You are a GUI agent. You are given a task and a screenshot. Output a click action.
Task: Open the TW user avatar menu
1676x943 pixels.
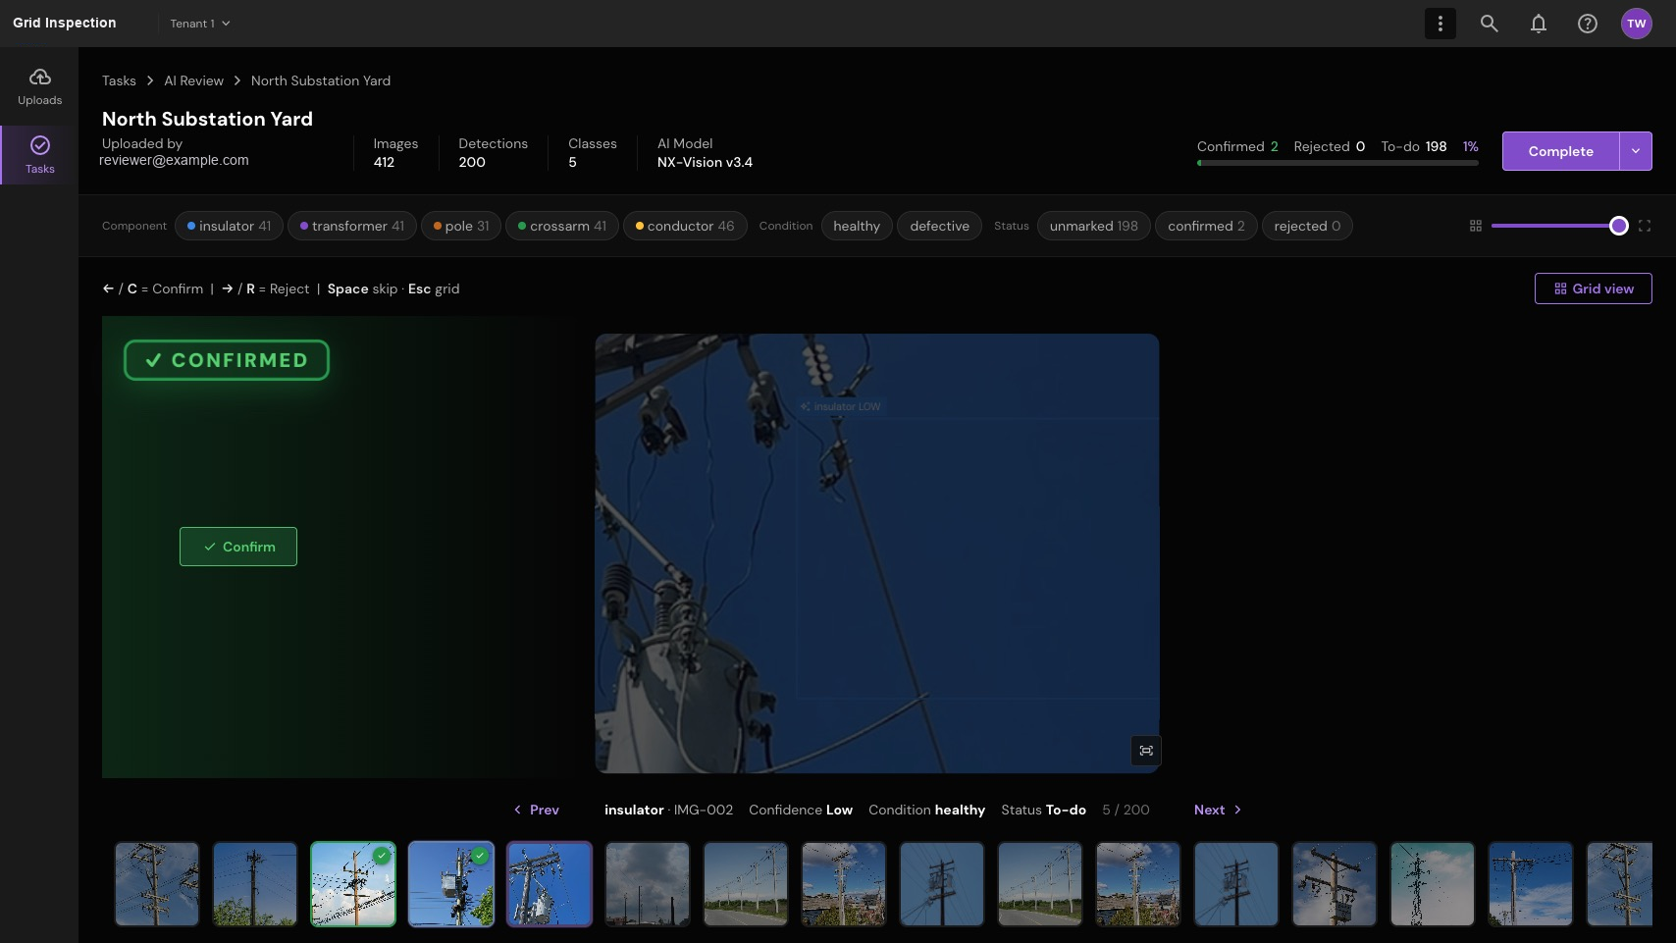pyautogui.click(x=1636, y=24)
